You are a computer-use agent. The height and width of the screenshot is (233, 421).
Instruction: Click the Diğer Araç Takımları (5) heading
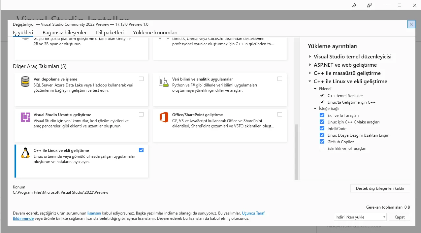pyautogui.click(x=40, y=66)
